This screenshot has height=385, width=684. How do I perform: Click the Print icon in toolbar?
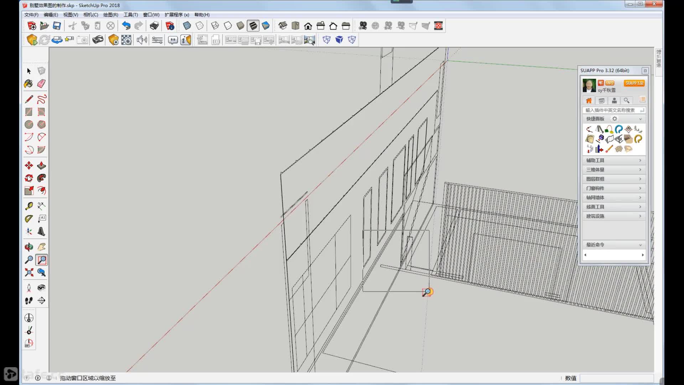point(154,26)
